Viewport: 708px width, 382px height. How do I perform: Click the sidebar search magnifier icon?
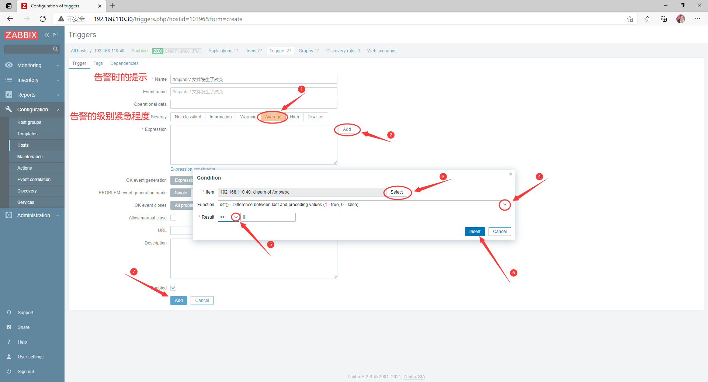(x=56, y=49)
